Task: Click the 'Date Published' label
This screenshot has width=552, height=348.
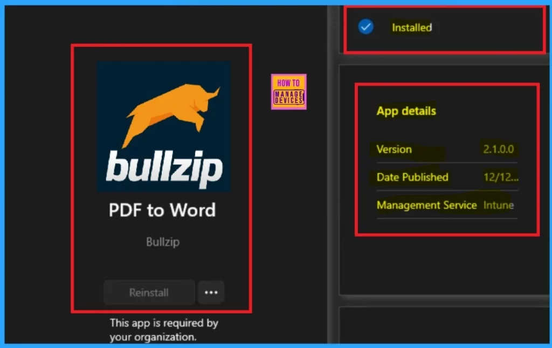Action: 412,177
